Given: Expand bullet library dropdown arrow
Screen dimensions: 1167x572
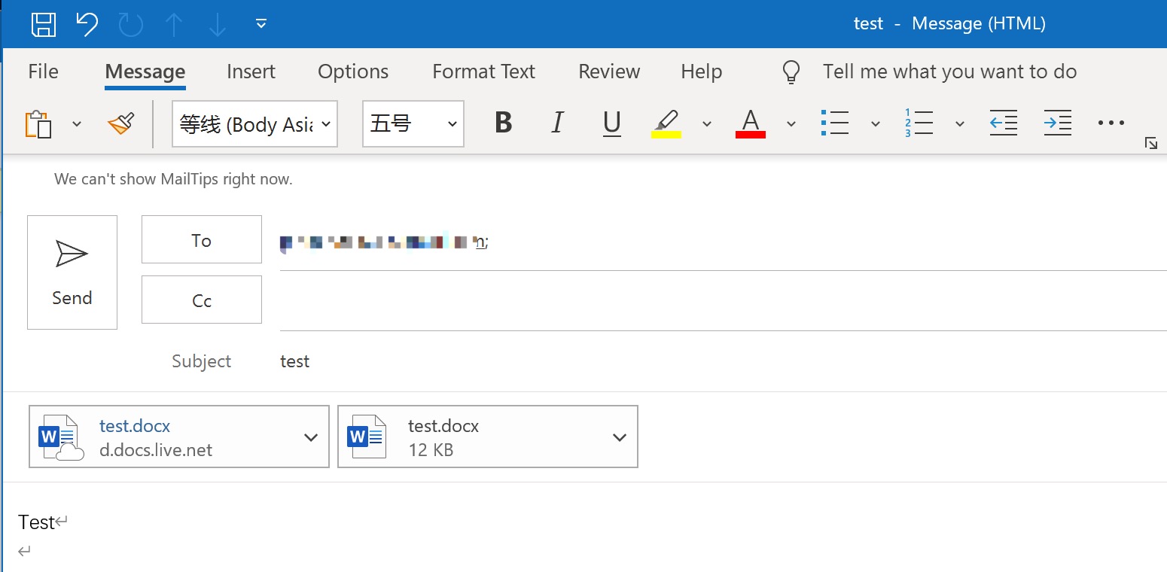Looking at the screenshot, I should (875, 123).
